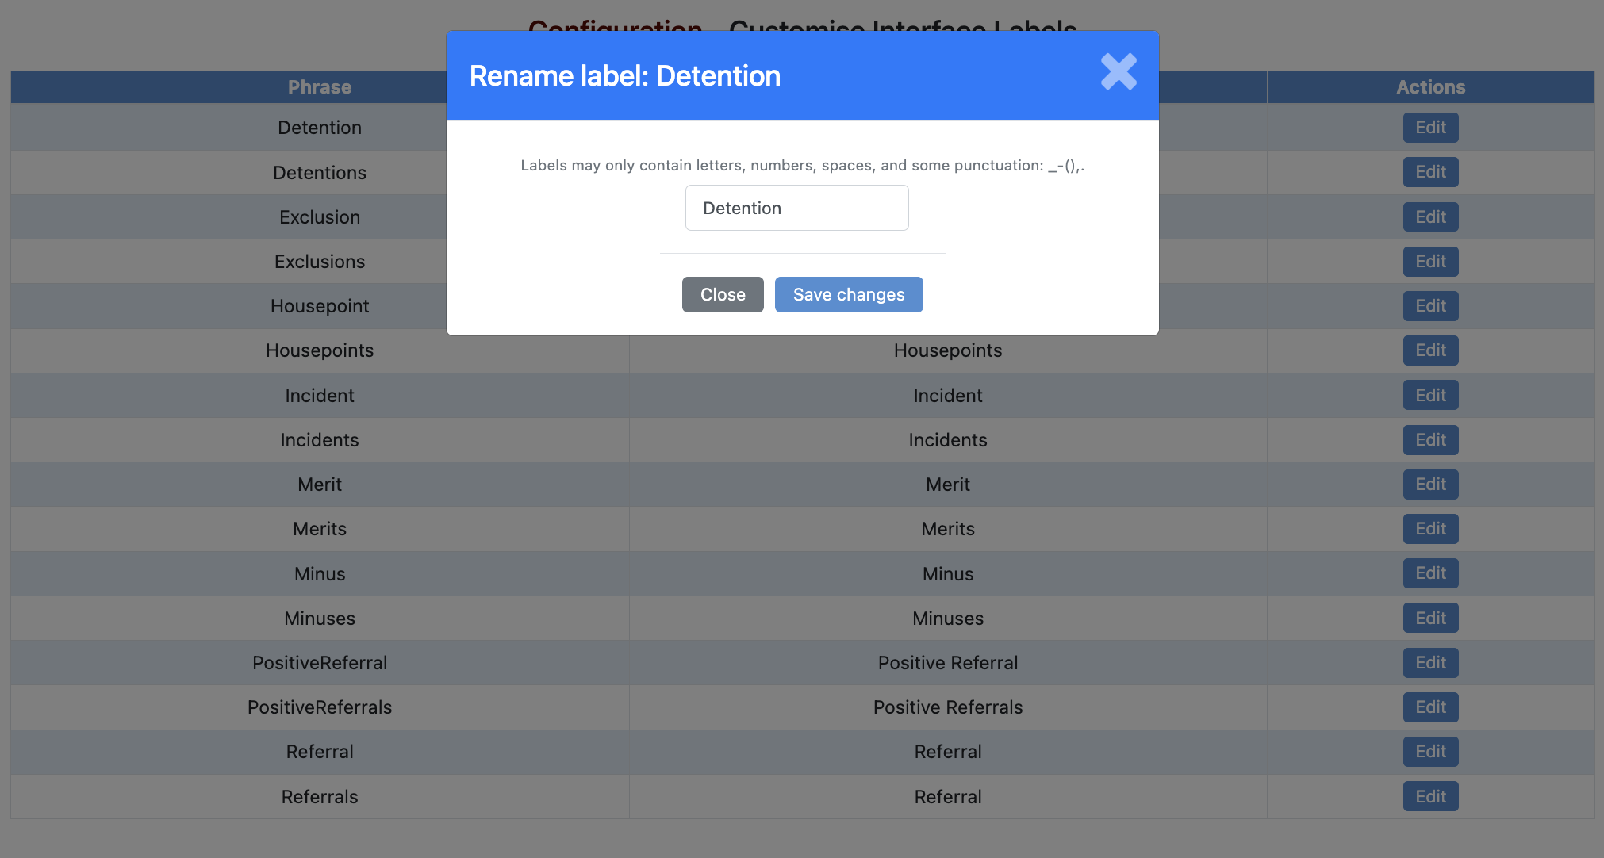
Task: Select the Merit phrase cell
Action: point(320,485)
